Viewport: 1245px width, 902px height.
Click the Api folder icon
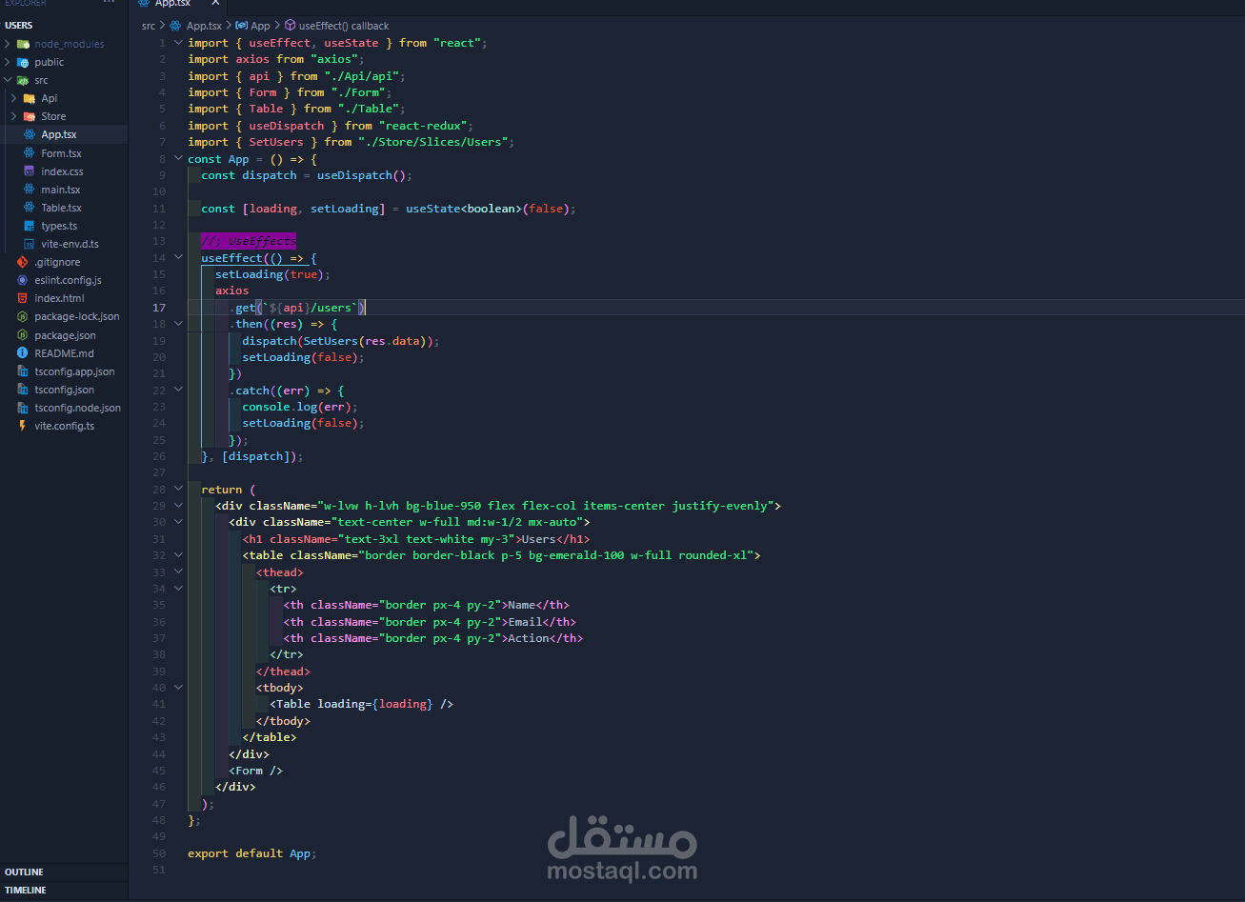30,98
